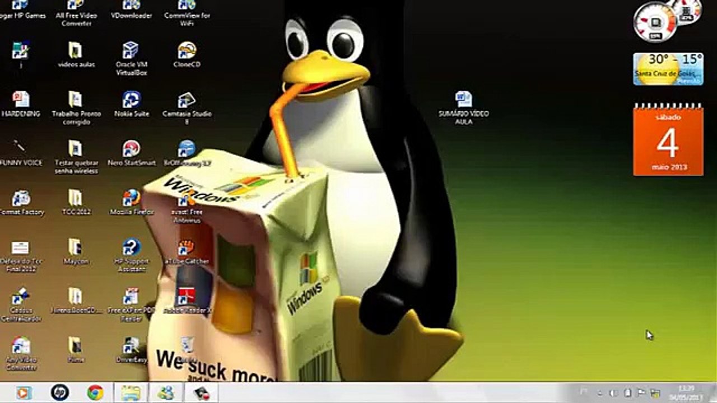The image size is (717, 403).
Task: Open the 'Trabalho Pronto corrigido' folder
Action: [x=76, y=108]
